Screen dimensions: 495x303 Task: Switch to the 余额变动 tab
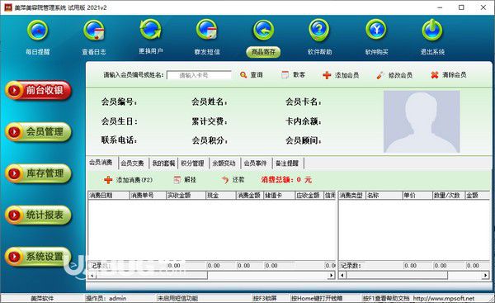(224, 163)
